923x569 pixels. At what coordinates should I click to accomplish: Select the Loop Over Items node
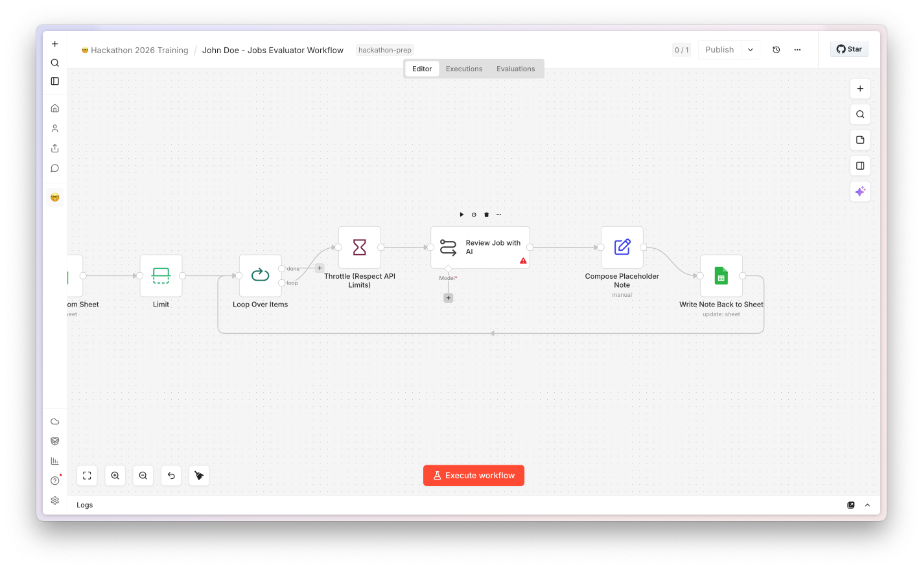260,275
